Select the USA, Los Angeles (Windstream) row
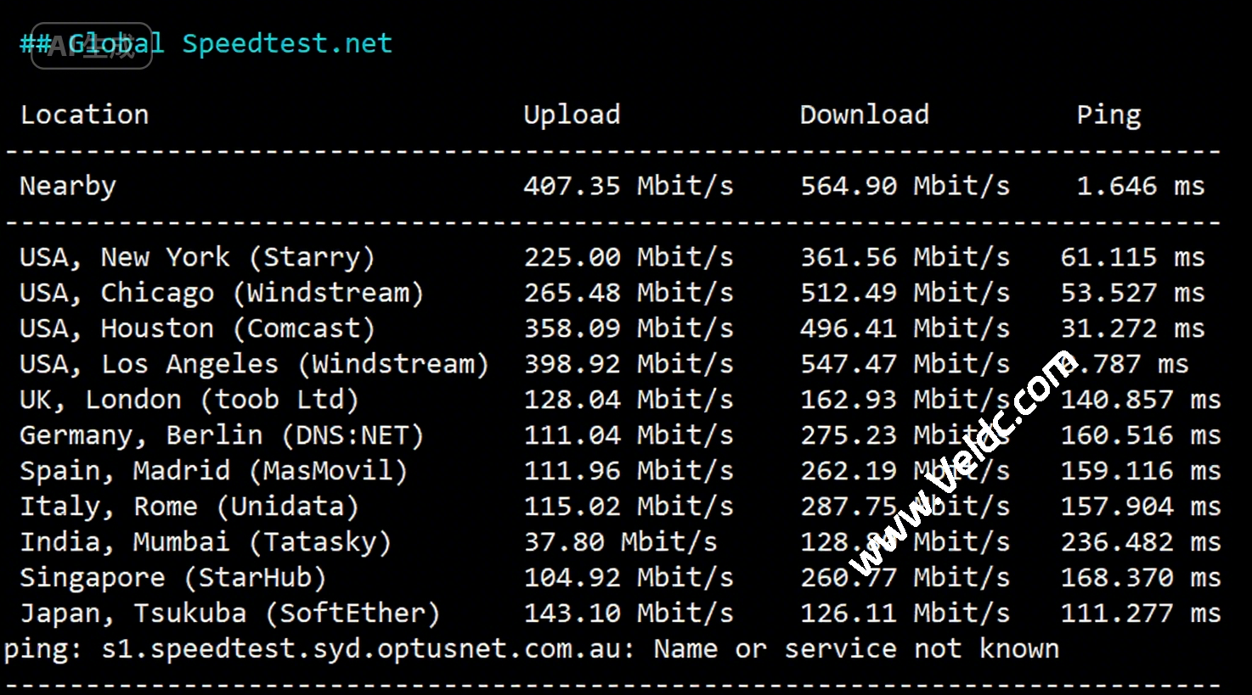This screenshot has height=695, width=1252. (254, 364)
